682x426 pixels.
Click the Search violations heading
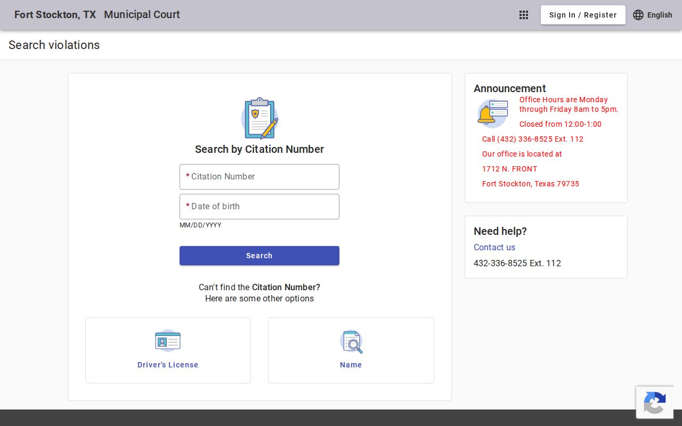pyautogui.click(x=54, y=45)
